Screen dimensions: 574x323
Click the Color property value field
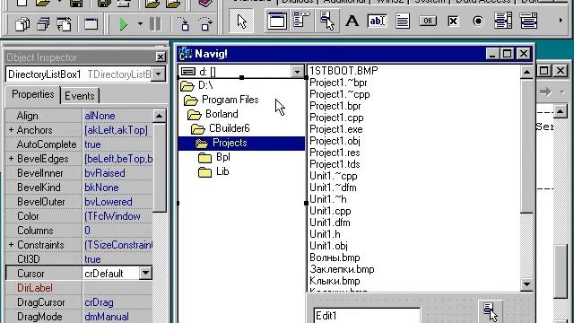pos(117,216)
